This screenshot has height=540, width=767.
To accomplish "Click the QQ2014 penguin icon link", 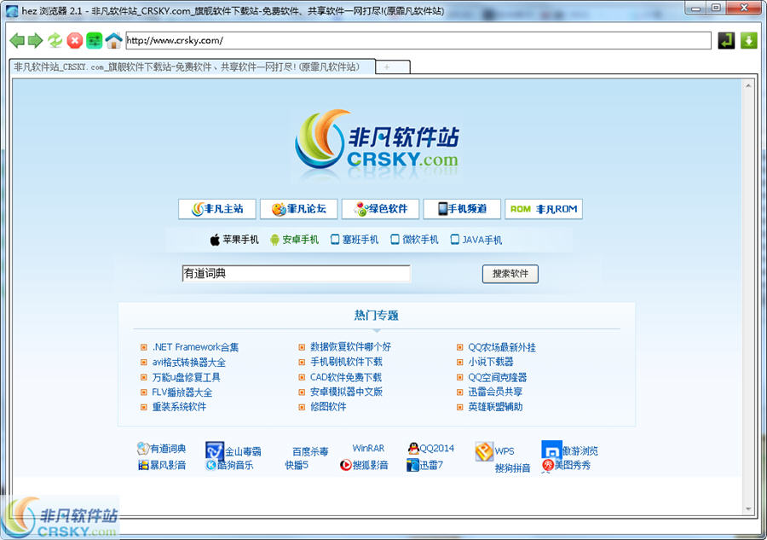I will [431, 448].
